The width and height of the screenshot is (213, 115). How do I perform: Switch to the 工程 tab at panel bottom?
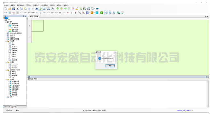(13, 107)
